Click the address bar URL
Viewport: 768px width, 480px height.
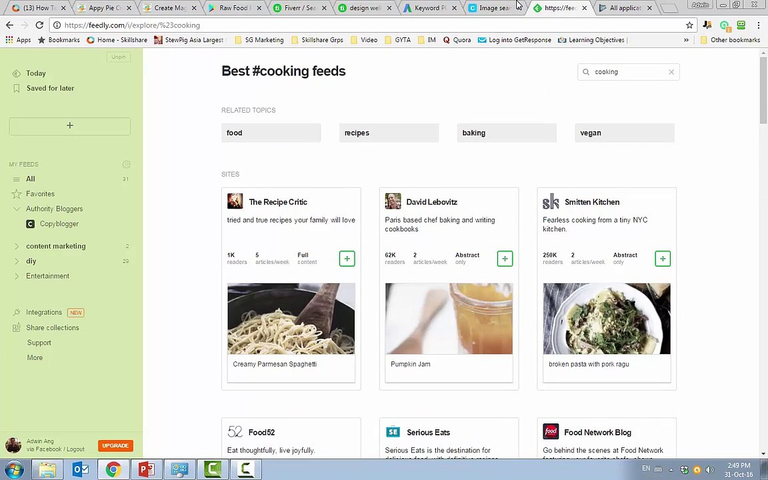[132, 25]
